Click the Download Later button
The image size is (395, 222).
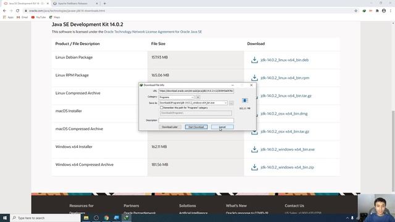[x=170, y=127]
